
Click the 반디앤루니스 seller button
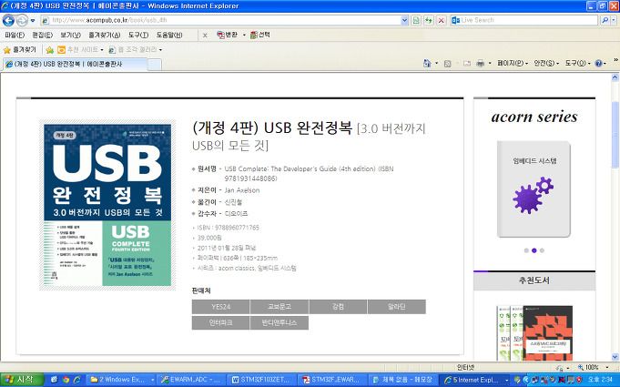pyautogui.click(x=280, y=322)
